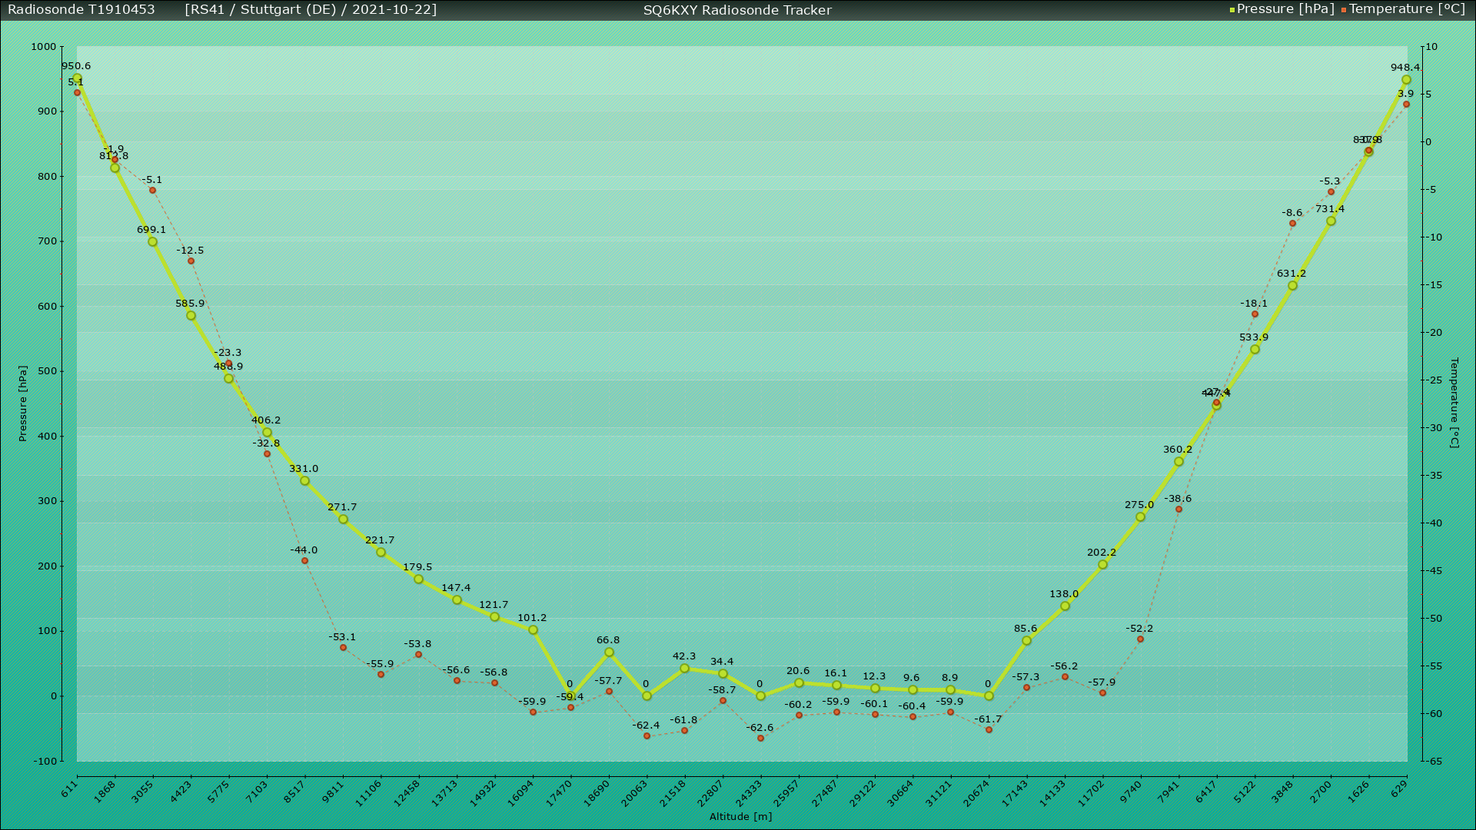Viewport: 1476px width, 830px height.
Task: Click the 31121 altitude axis label
Action: point(939,794)
